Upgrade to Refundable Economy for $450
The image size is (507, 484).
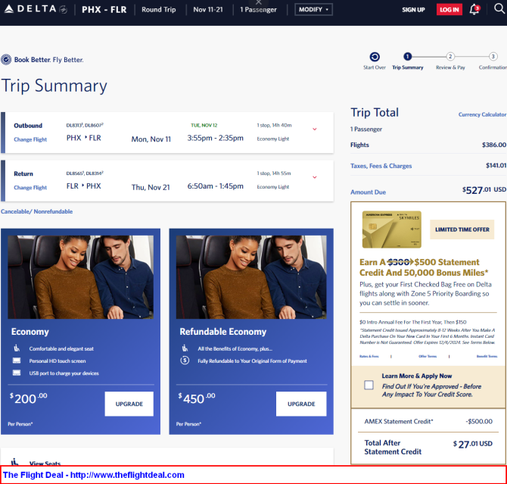(301, 404)
